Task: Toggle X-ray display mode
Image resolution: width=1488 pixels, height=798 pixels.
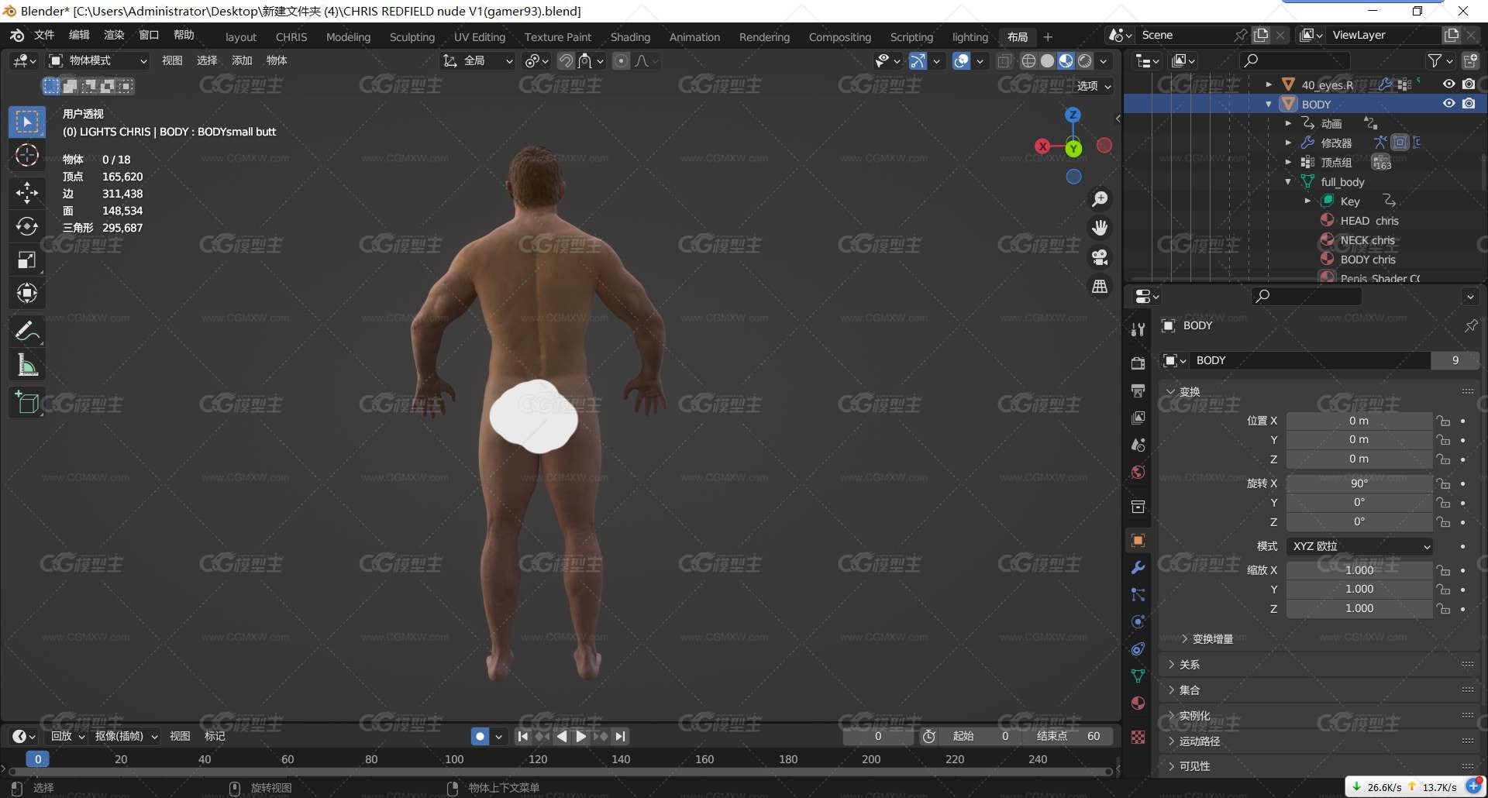Action: [1004, 60]
